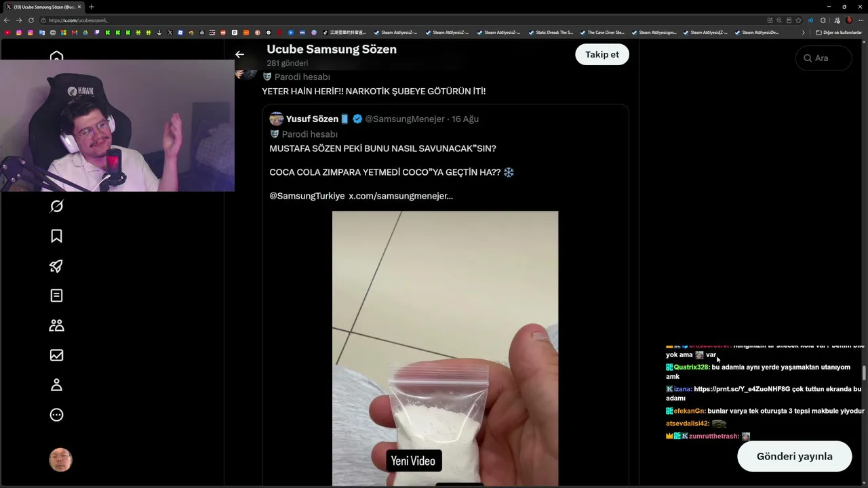Screen dimensions: 868x488
Task: Open the More circle menu in sidebar
Action: (56, 415)
